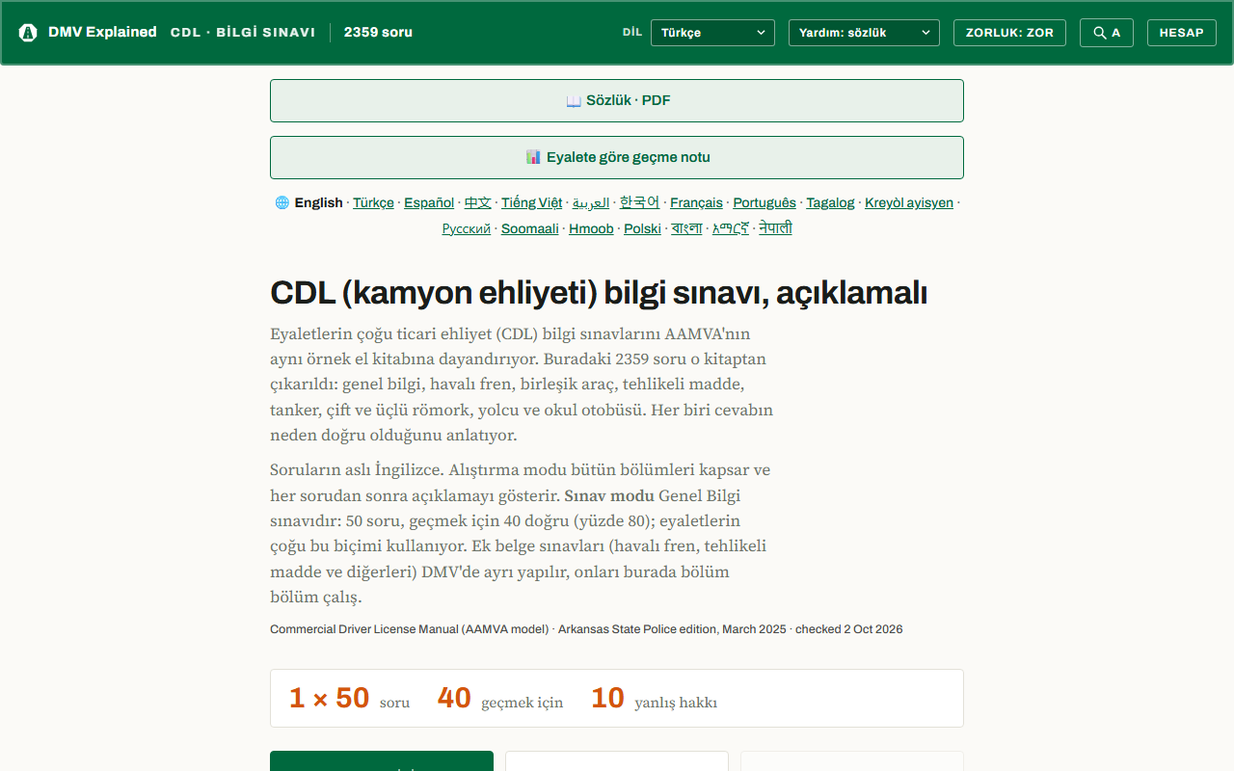Click the 1 × 50 soru stat
This screenshot has width=1234, height=771.
349,699
